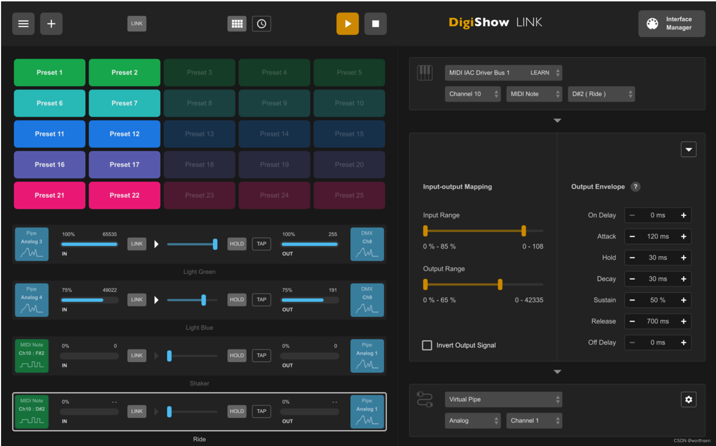Click the grid view icon in top toolbar
Screen dimensions: 716x446
point(237,23)
